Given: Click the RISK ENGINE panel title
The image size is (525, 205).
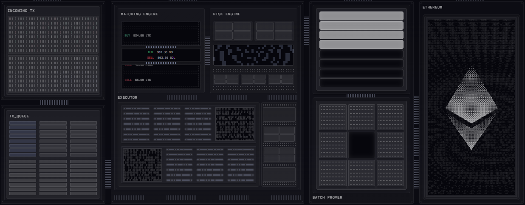Looking at the screenshot, I should (x=227, y=14).
